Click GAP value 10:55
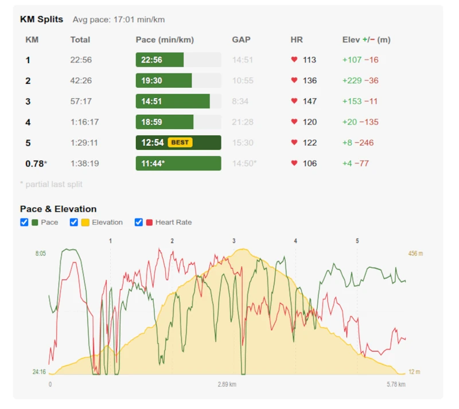This screenshot has width=459, height=409. click(243, 80)
